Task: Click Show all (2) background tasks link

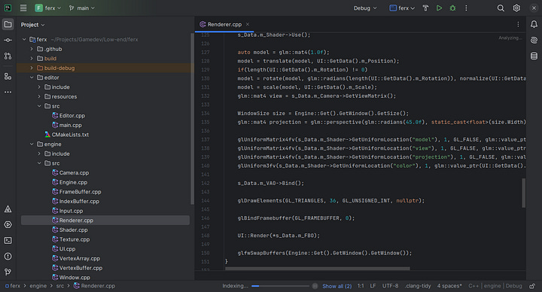Action: pyautogui.click(x=337, y=286)
